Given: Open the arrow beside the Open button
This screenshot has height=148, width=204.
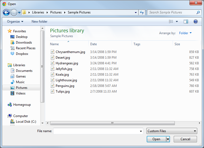Looking at the screenshot, I should pyautogui.click(x=168, y=139).
